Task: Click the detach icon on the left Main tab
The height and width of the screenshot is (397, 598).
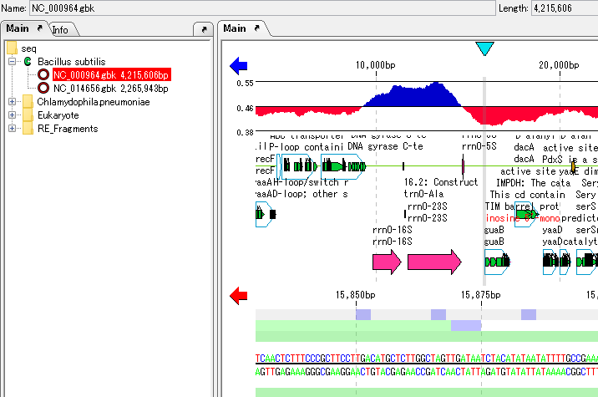Action: 39,28
